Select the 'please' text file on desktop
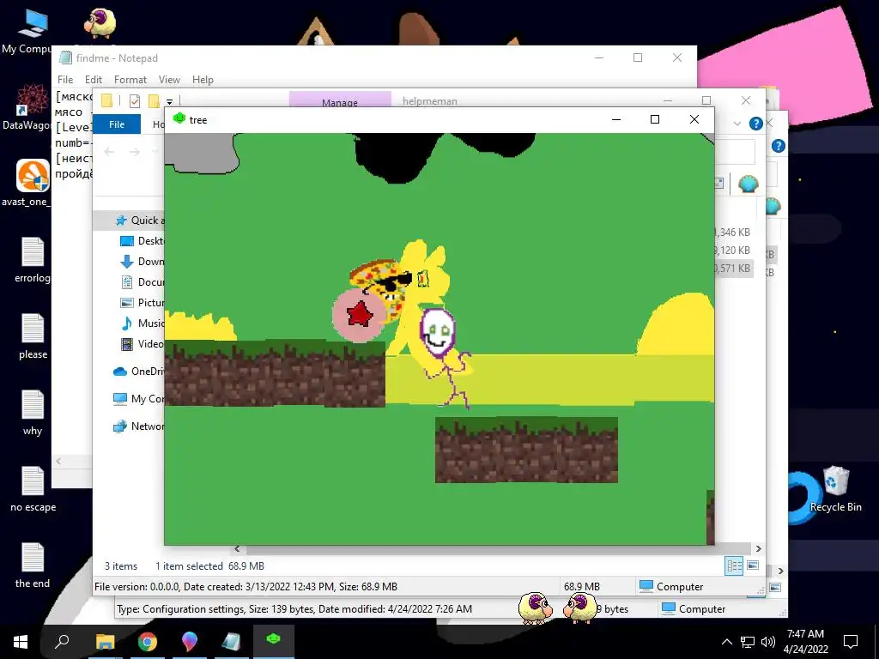Image resolution: width=879 pixels, height=659 pixels. pyautogui.click(x=33, y=336)
